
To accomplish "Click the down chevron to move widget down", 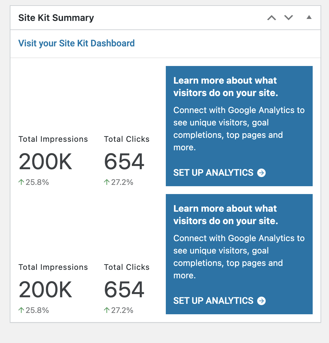I will click(289, 18).
